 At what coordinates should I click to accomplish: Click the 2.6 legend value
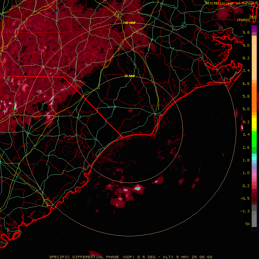pos(246,148)
